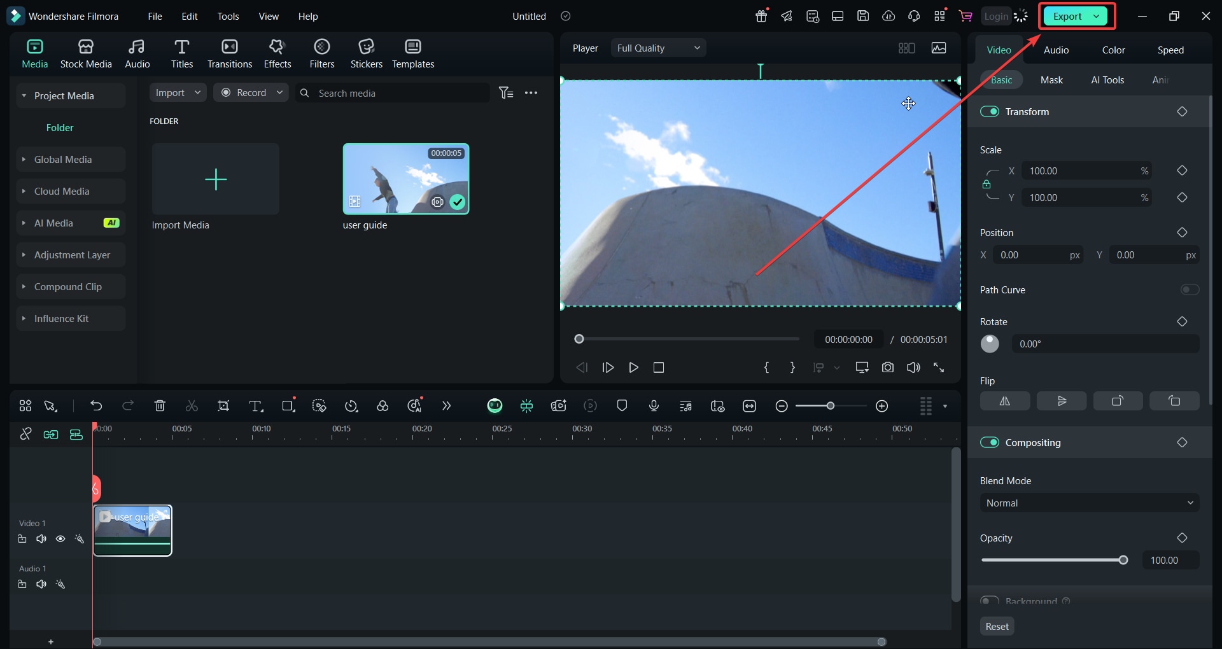The image size is (1222, 649).
Task: Mute the Video 1 track
Action: tap(41, 539)
